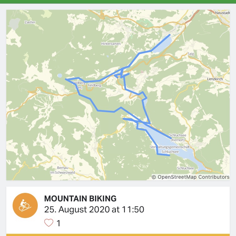Click the Zastler place label on the map
Screen dimensions: 236x236
pos(30,22)
